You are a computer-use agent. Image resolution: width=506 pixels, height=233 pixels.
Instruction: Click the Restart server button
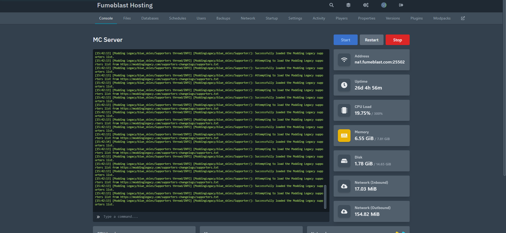pos(372,40)
